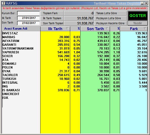Click Fark value 96.042

click(x=142, y=37)
